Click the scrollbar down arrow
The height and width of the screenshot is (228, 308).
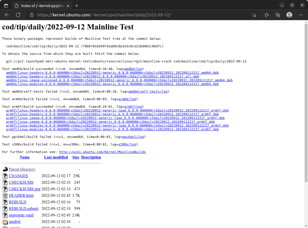[x=306, y=226]
